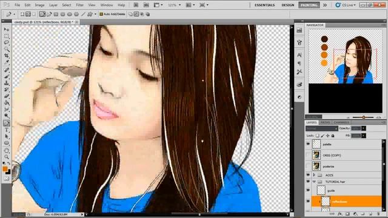Select the Paint Bucket tool
Screen dimensions: 388x218
coord(7,103)
